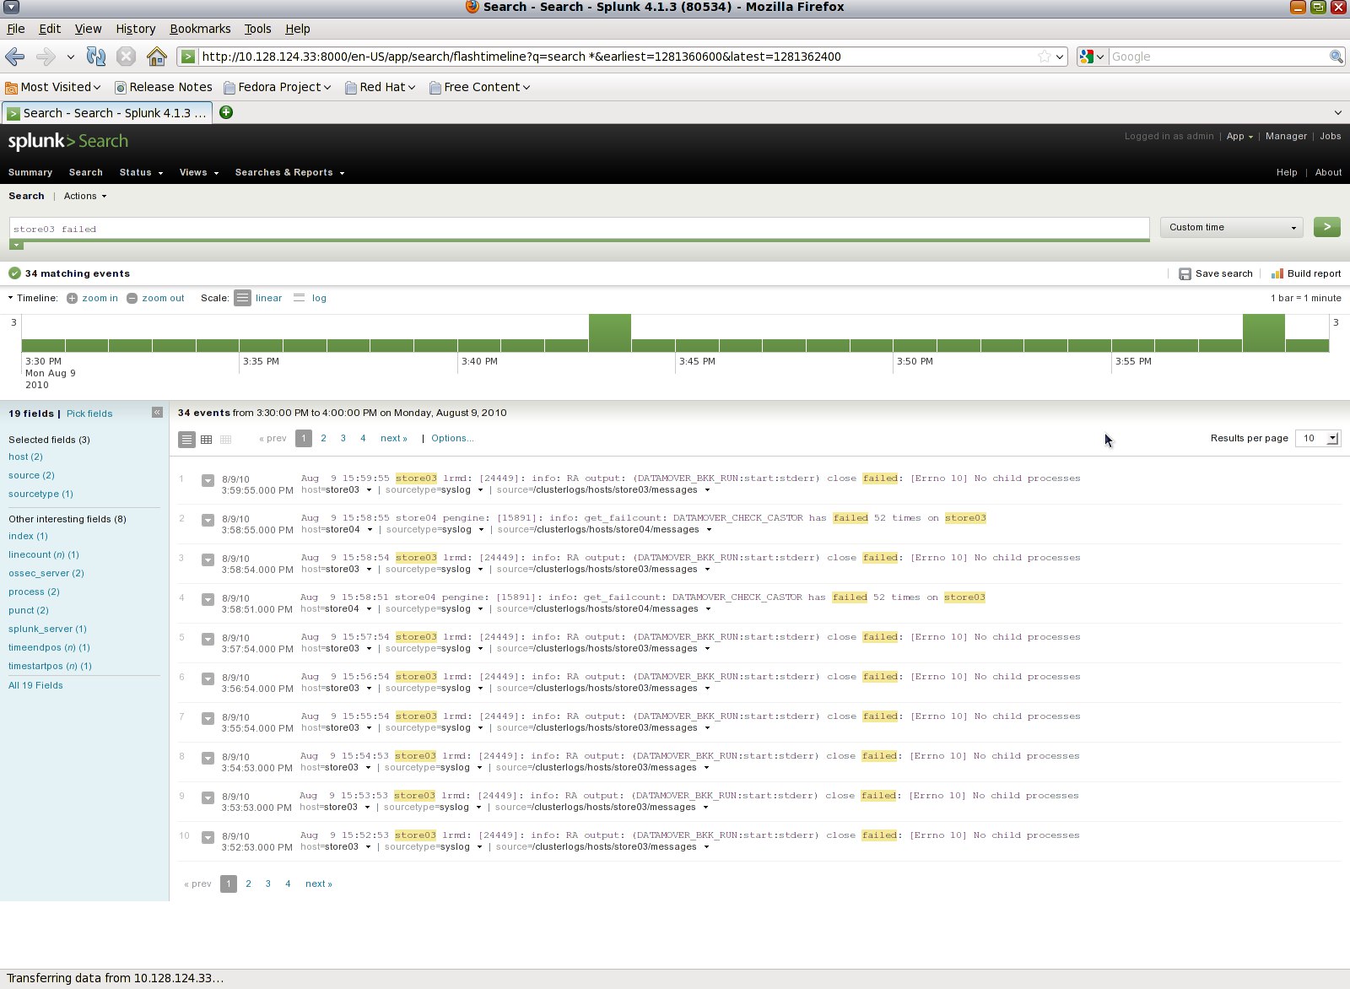
Task: Click tall timeline bar near 3:43 PM
Action: (x=609, y=332)
